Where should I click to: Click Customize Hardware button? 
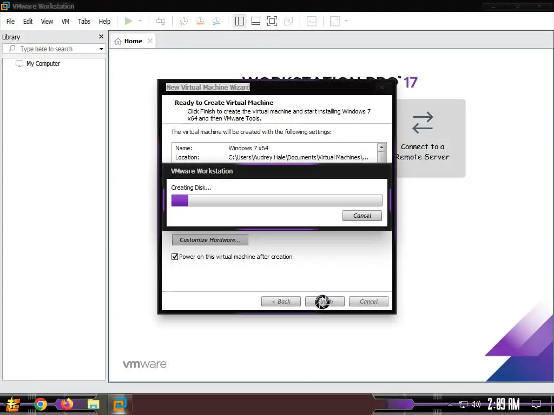click(x=210, y=240)
